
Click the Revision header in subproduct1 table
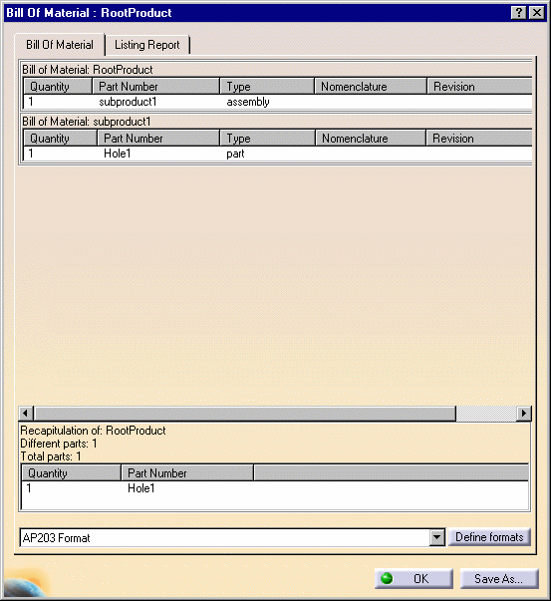pos(479,138)
